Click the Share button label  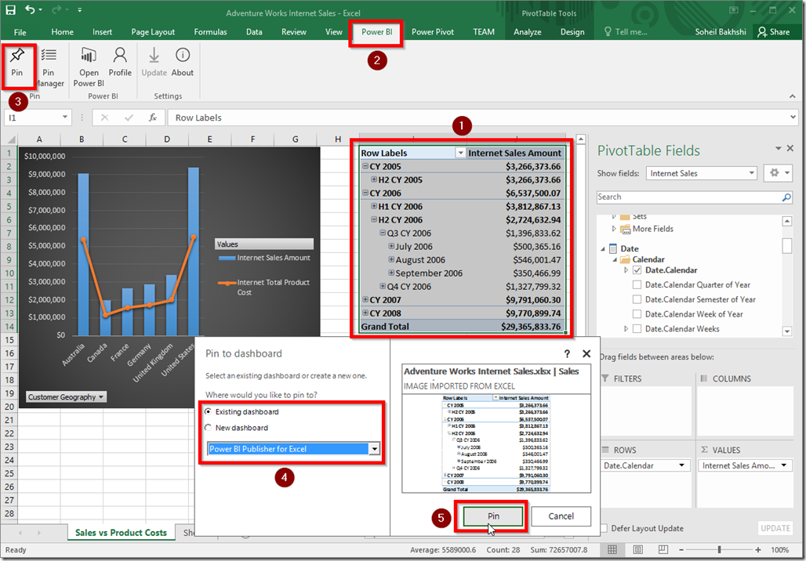779,32
